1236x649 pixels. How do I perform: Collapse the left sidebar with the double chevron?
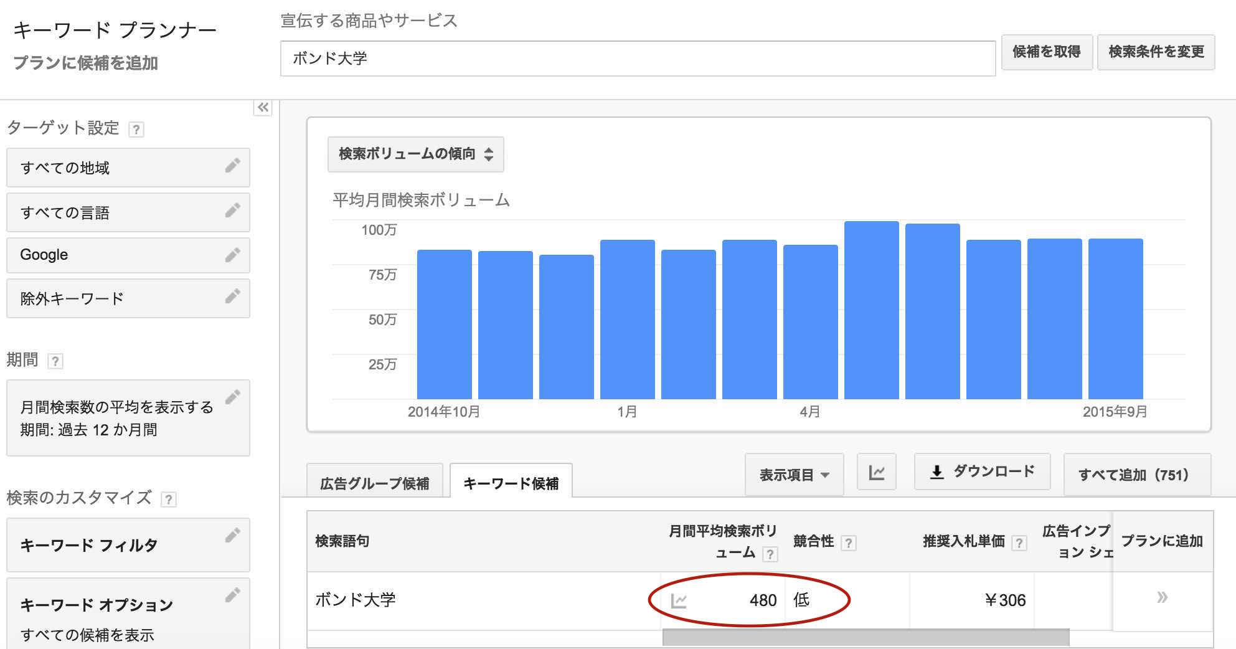[x=263, y=108]
